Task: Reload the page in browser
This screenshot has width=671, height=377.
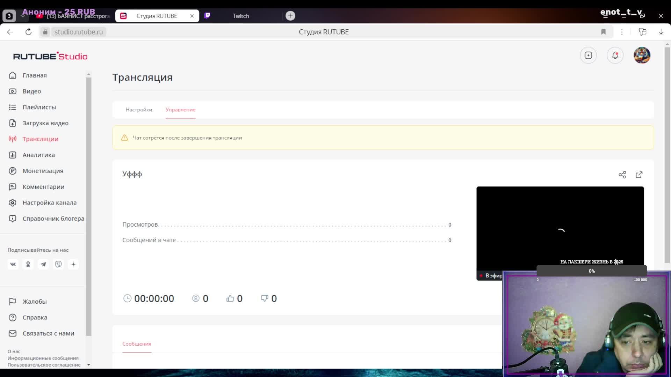Action: (29, 32)
